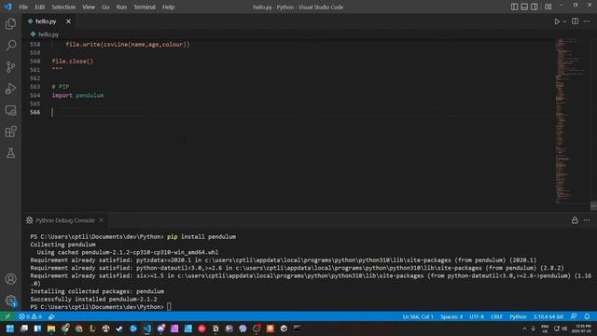
Task: Open the Explorer view in activity bar
Action: click(10, 23)
